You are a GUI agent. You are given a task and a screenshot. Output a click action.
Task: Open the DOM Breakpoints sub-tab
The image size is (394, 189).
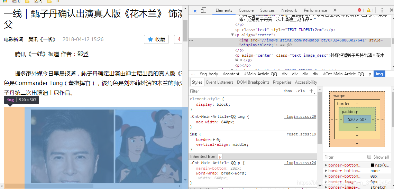(253, 82)
